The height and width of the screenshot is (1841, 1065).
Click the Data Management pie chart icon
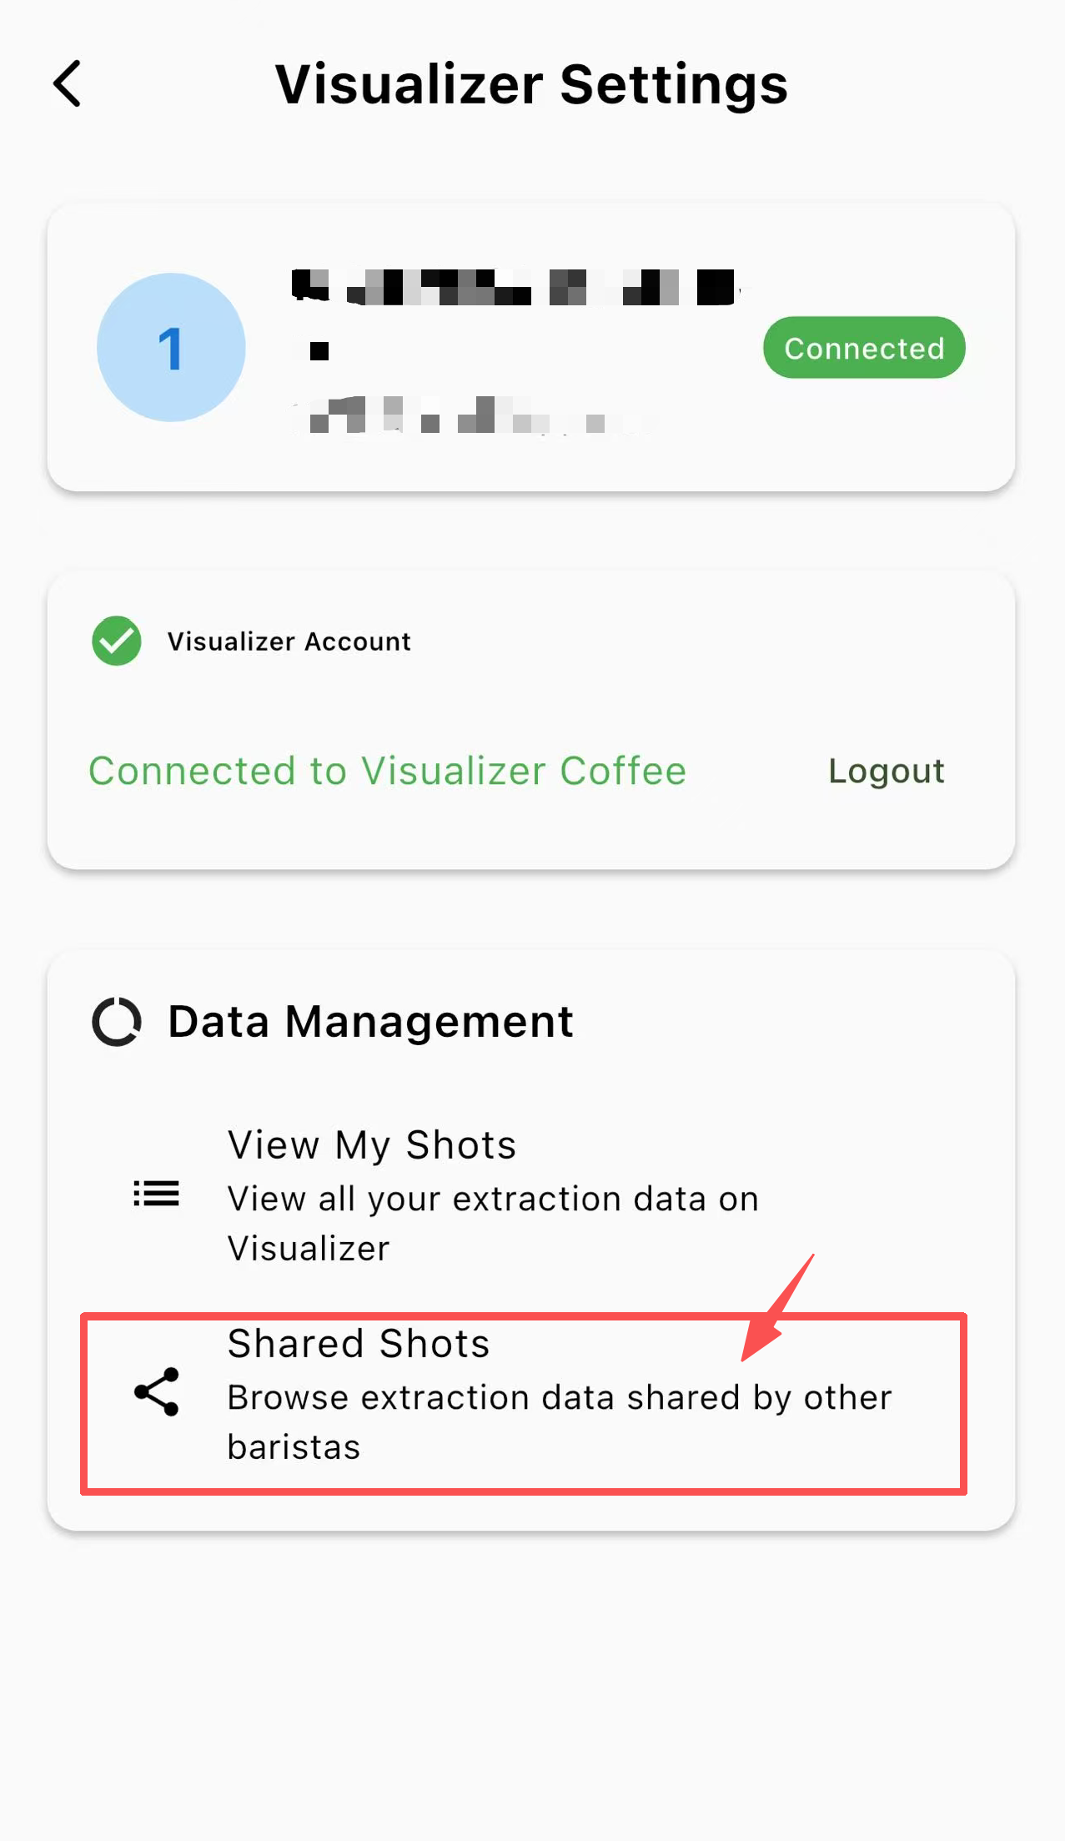(116, 1020)
